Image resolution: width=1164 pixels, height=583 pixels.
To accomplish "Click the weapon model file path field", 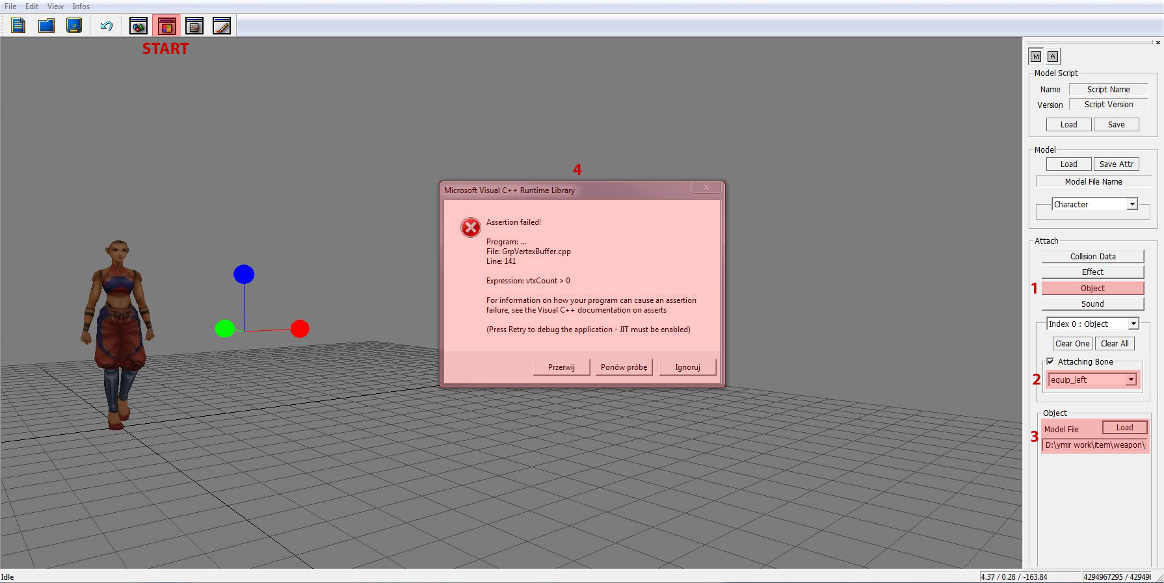I will click(x=1095, y=445).
